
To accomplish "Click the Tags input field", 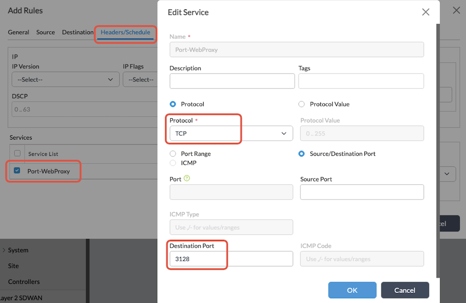I will [361, 81].
